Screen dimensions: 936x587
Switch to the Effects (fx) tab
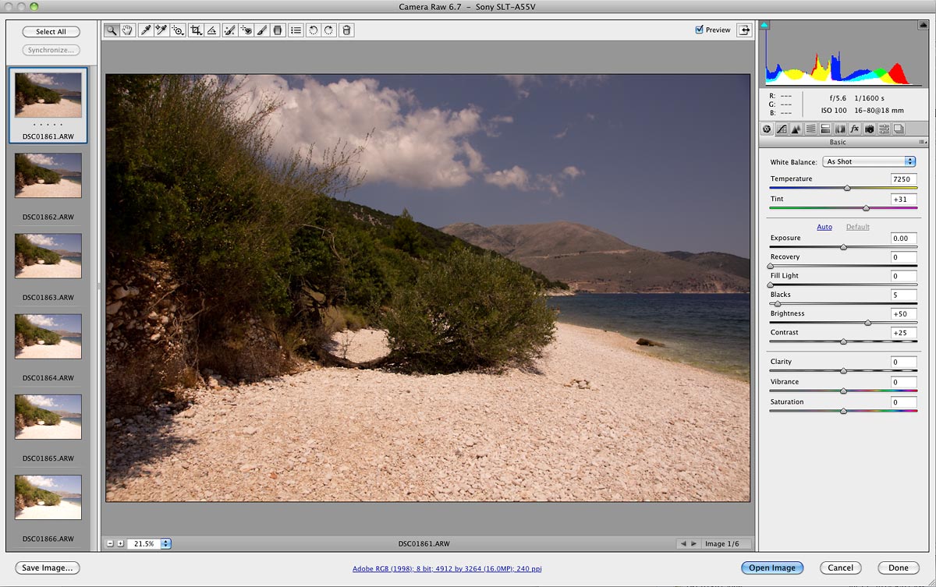(x=854, y=129)
